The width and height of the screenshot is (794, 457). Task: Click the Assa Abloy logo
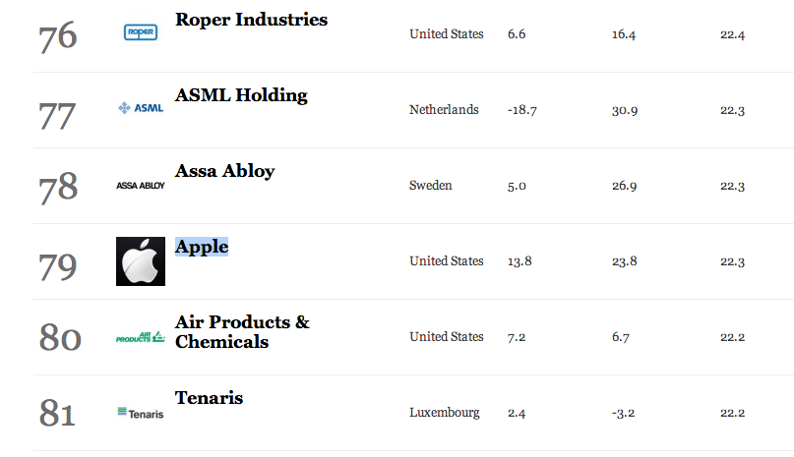tap(141, 186)
